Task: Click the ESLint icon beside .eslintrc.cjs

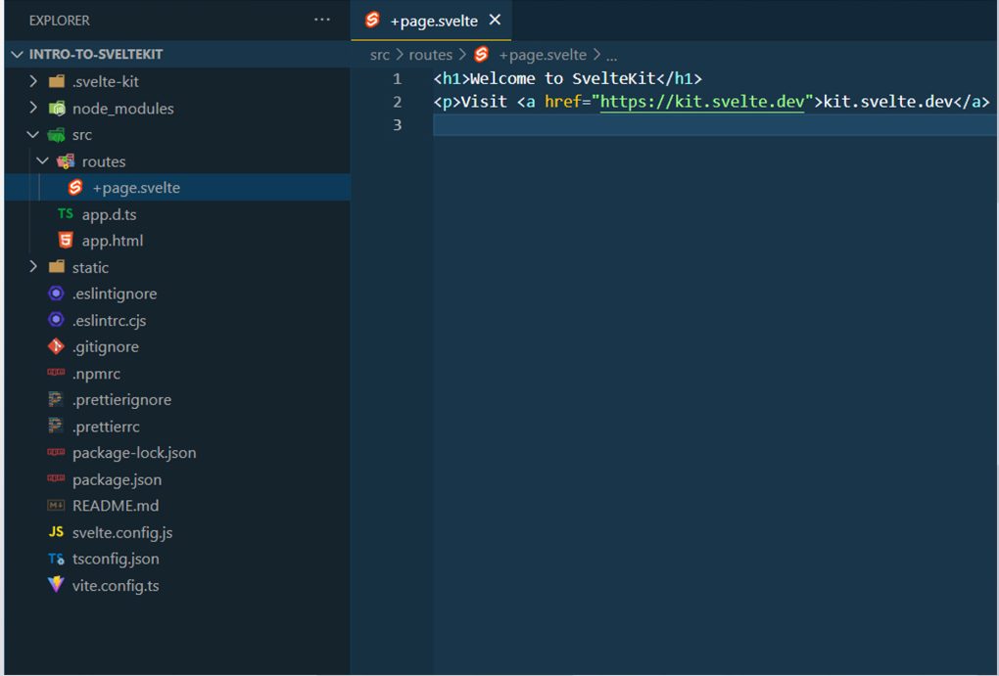Action: (x=57, y=320)
